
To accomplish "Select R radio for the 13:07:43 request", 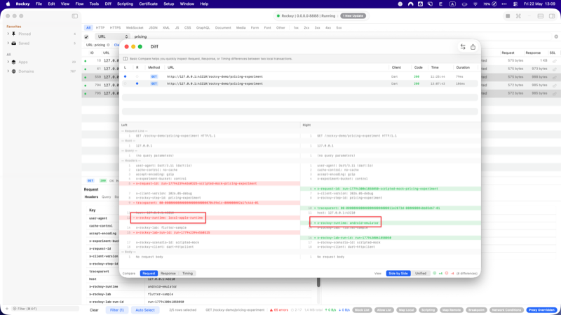I will coord(137,83).
